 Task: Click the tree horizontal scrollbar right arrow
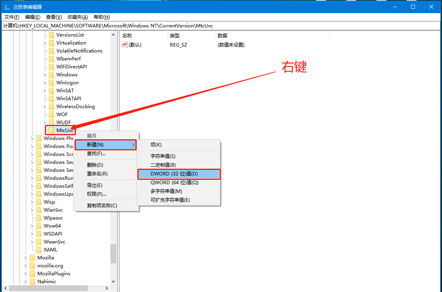pos(107,288)
